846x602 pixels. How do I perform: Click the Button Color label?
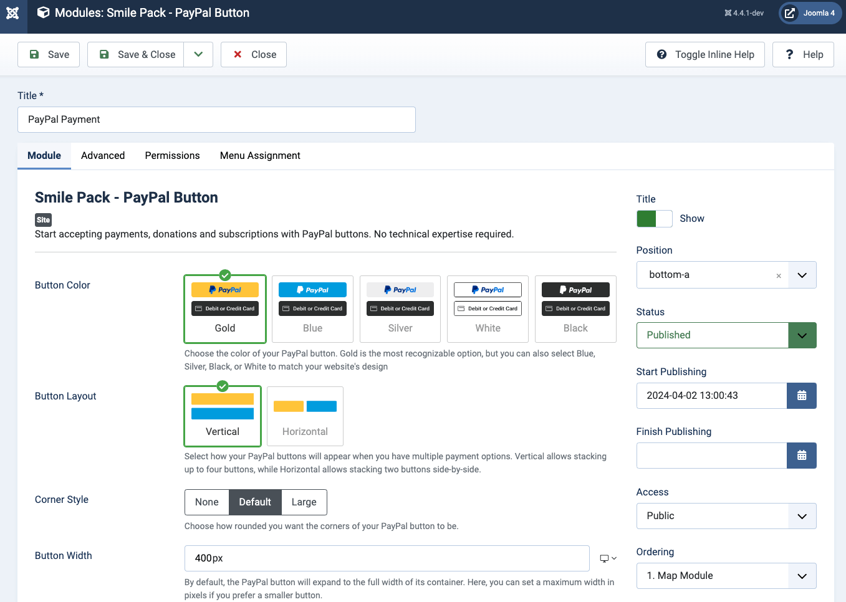pos(62,285)
